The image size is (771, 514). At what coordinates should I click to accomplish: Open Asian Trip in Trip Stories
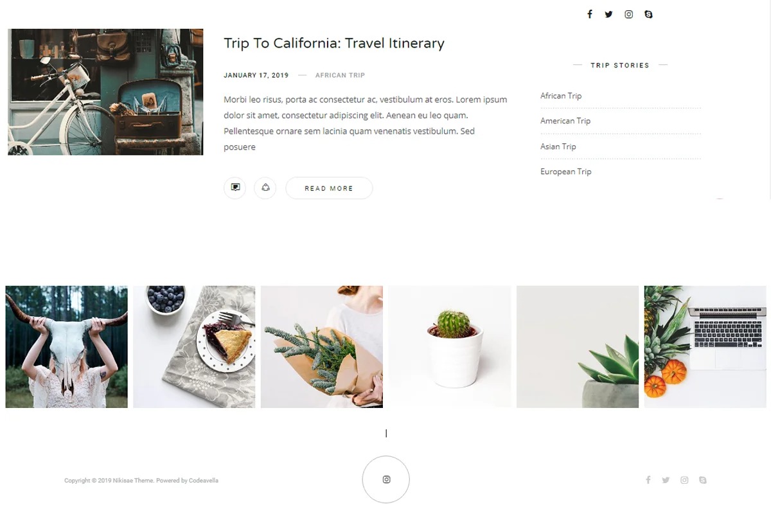558,146
